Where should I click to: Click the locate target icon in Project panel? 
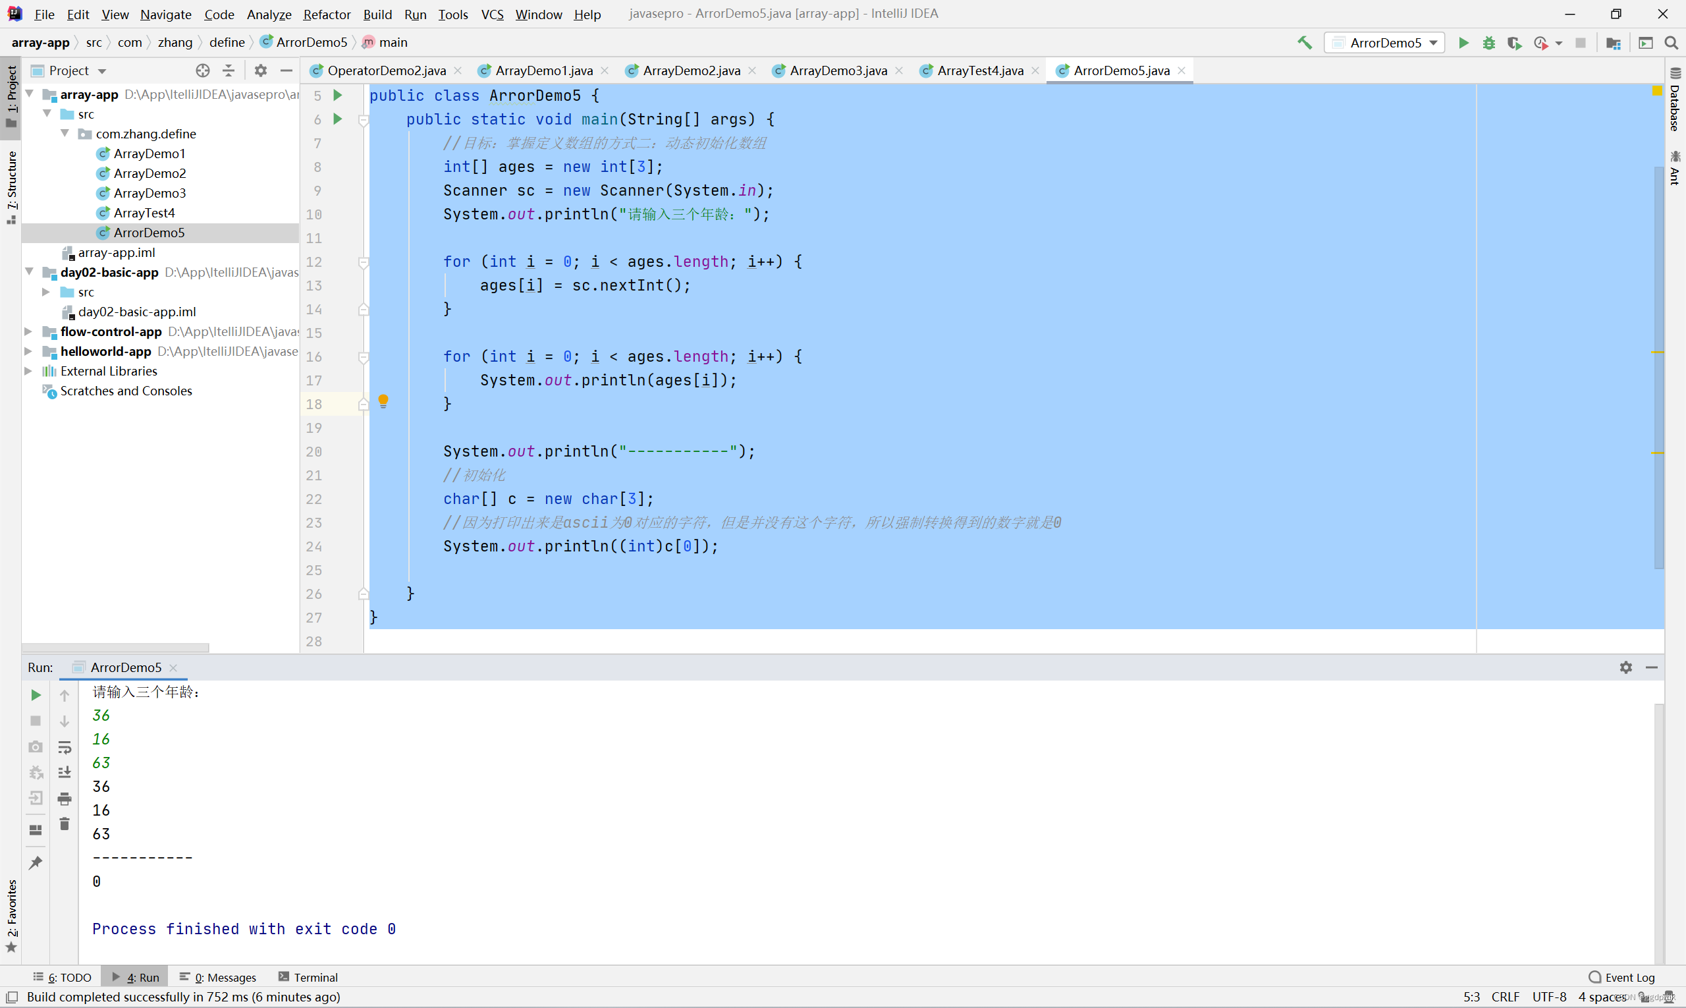pyautogui.click(x=202, y=70)
